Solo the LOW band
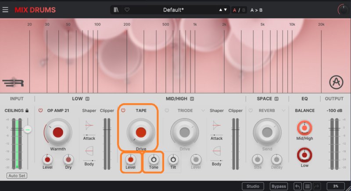Image resolution: width=351 pixels, height=191 pixels. point(87,99)
